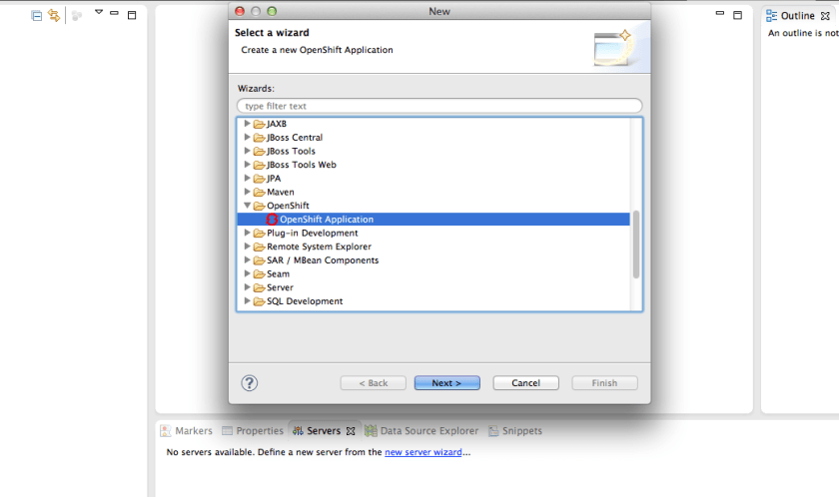Image resolution: width=839 pixels, height=497 pixels.
Task: Expand the JBoss Tools folder
Action: click(x=248, y=152)
